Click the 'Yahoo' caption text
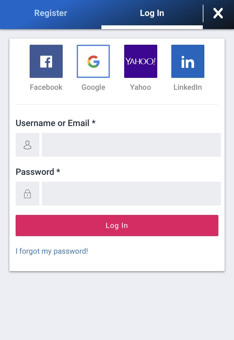This screenshot has height=340, width=234. (140, 87)
